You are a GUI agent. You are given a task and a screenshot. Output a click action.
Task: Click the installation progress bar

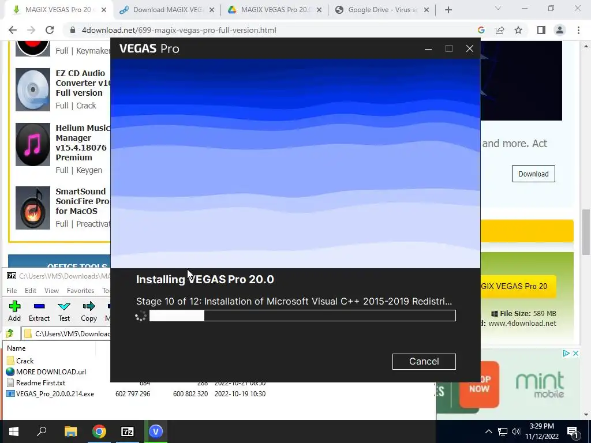(x=302, y=316)
